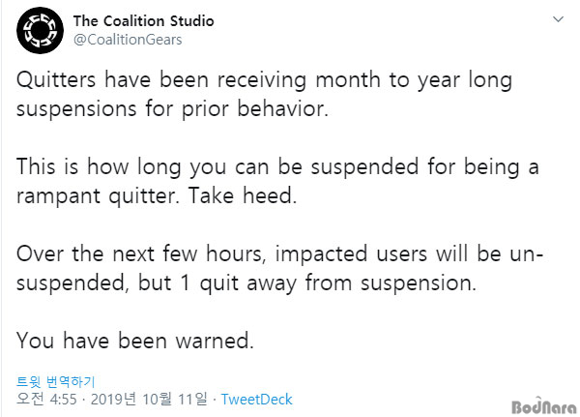Click the word "suspensions" in tweet
Image resolution: width=580 pixels, height=417 pixels.
point(76,109)
